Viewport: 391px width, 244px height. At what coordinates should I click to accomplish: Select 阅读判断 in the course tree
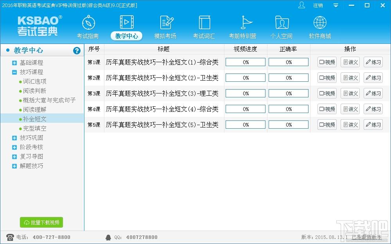[34, 91]
